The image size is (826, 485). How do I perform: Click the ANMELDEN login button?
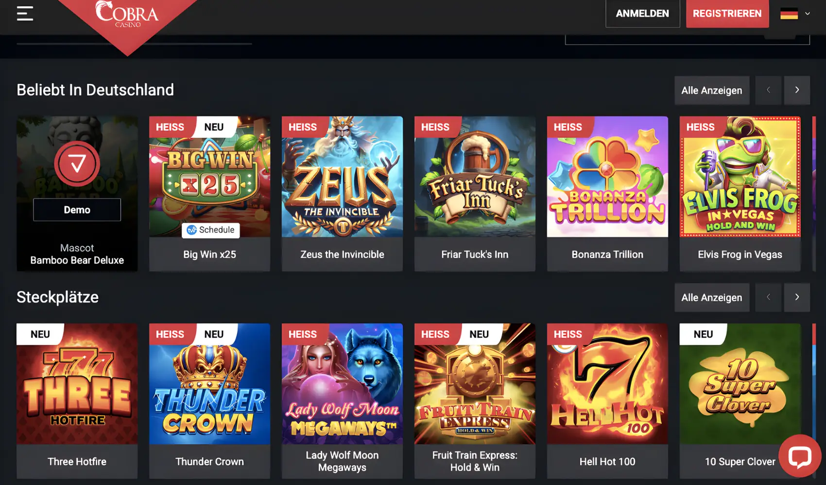click(x=642, y=14)
